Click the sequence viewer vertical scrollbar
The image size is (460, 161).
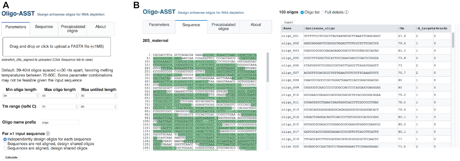click(x=267, y=67)
